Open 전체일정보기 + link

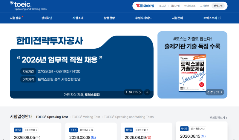pyautogui.click(x=218, y=118)
